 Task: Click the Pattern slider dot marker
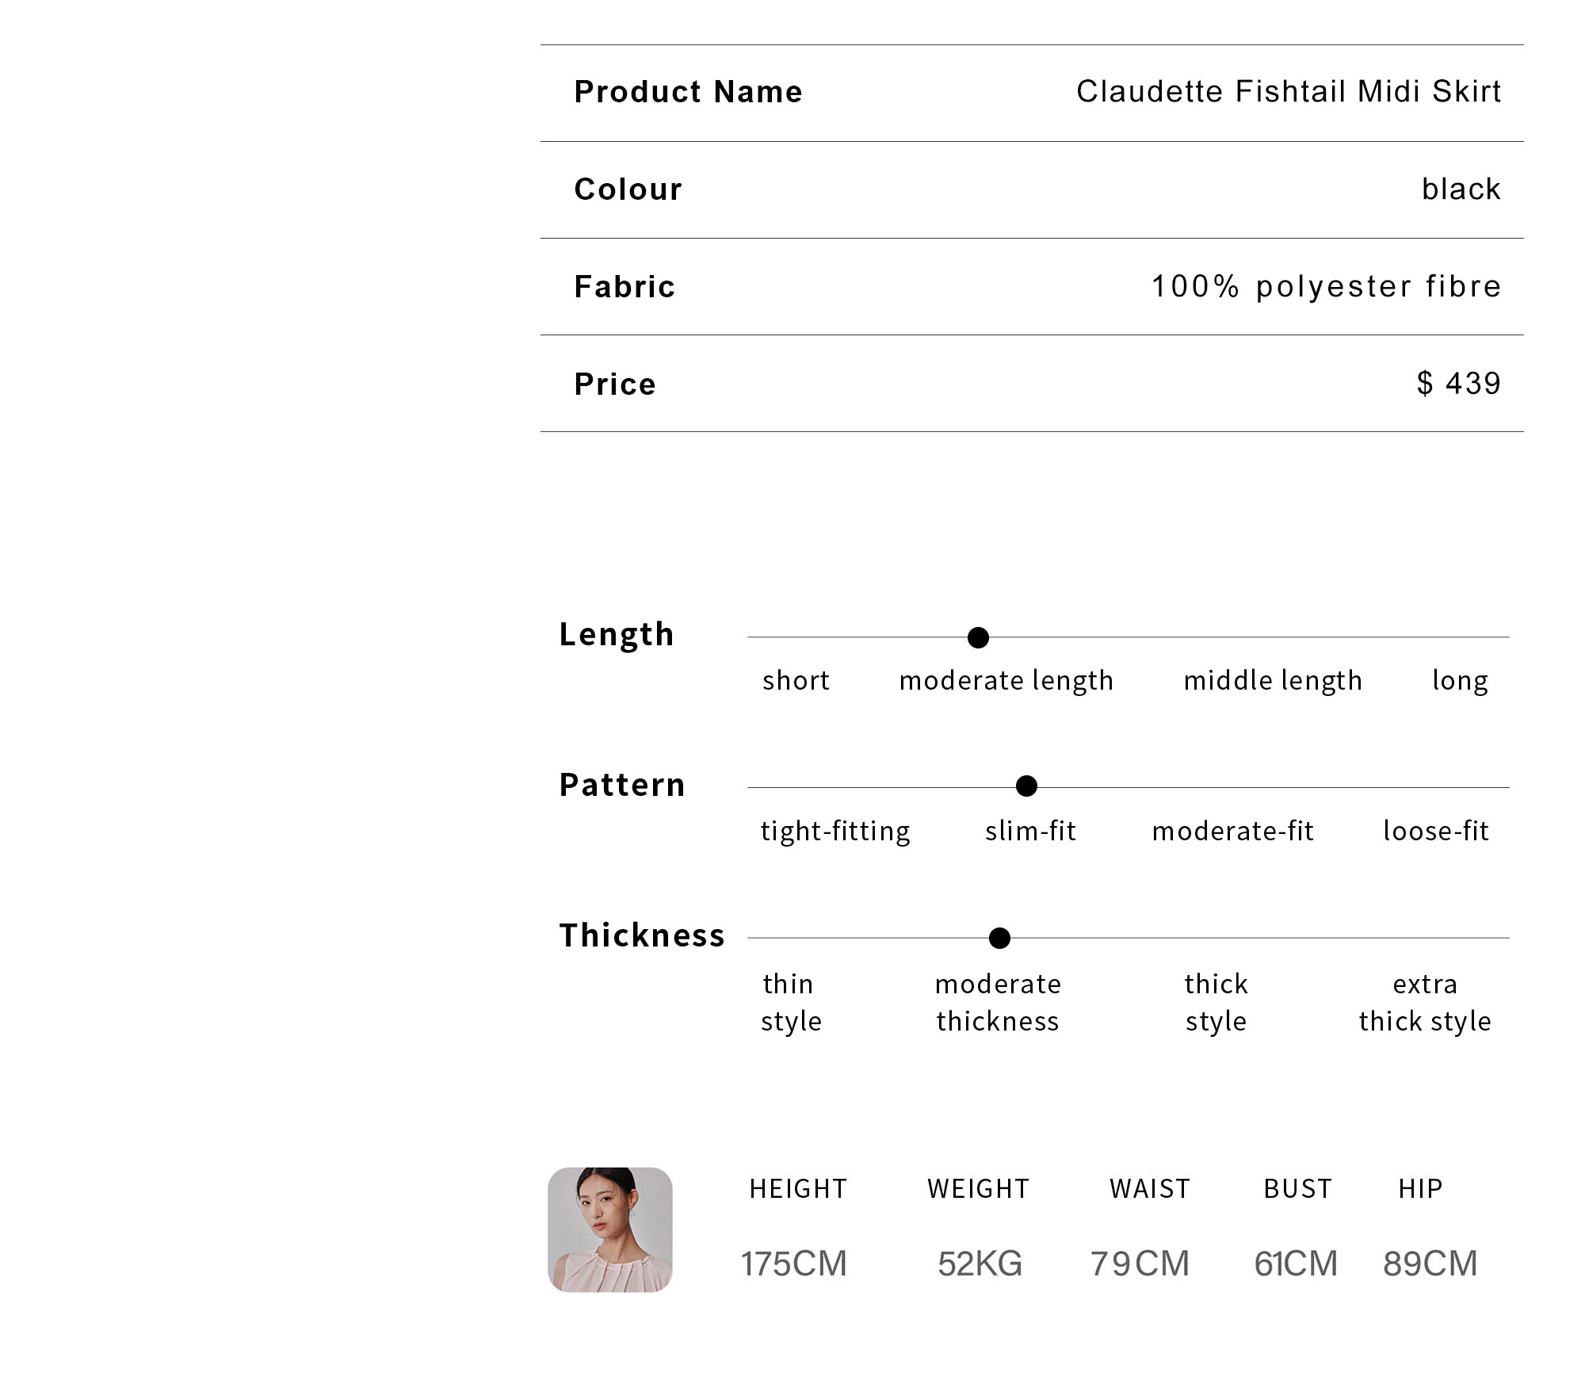[1026, 786]
